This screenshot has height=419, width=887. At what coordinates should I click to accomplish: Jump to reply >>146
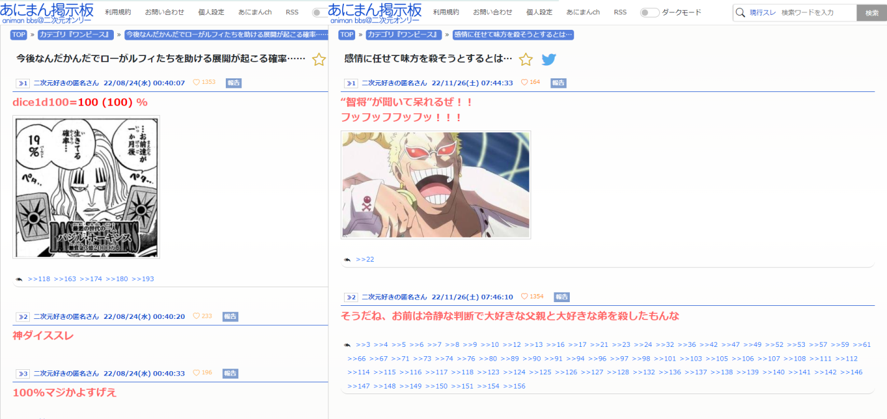pyautogui.click(x=852, y=372)
